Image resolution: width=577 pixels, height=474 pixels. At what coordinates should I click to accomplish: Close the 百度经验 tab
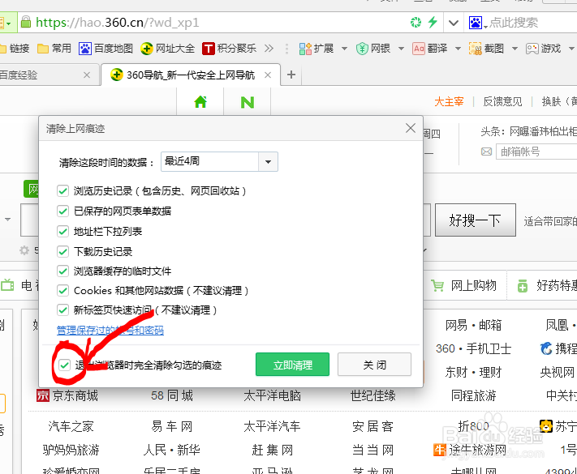[87, 75]
